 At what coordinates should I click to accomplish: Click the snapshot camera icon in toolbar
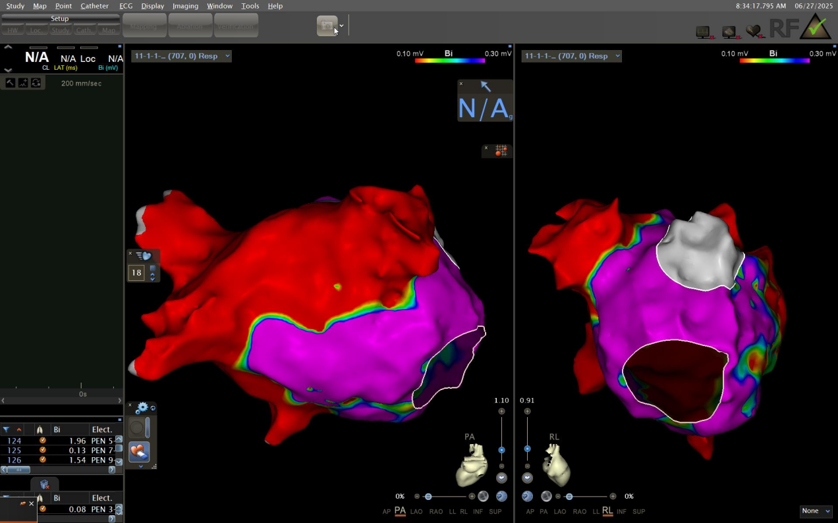tap(327, 26)
